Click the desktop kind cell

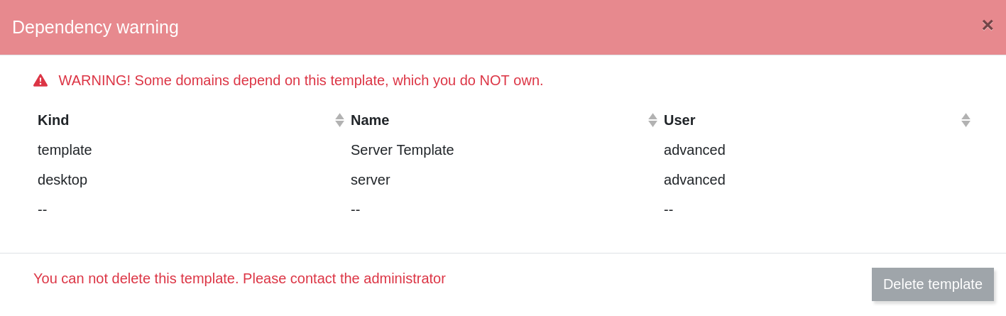click(x=62, y=180)
